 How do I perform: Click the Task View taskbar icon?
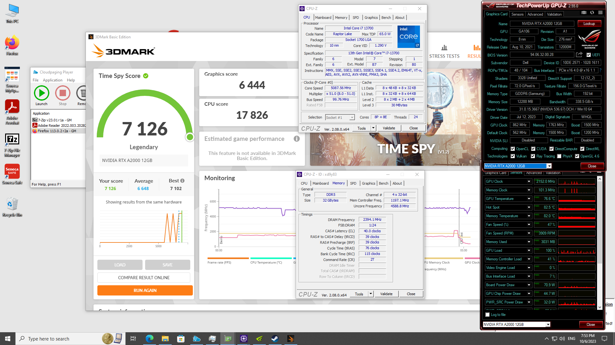coord(133,339)
